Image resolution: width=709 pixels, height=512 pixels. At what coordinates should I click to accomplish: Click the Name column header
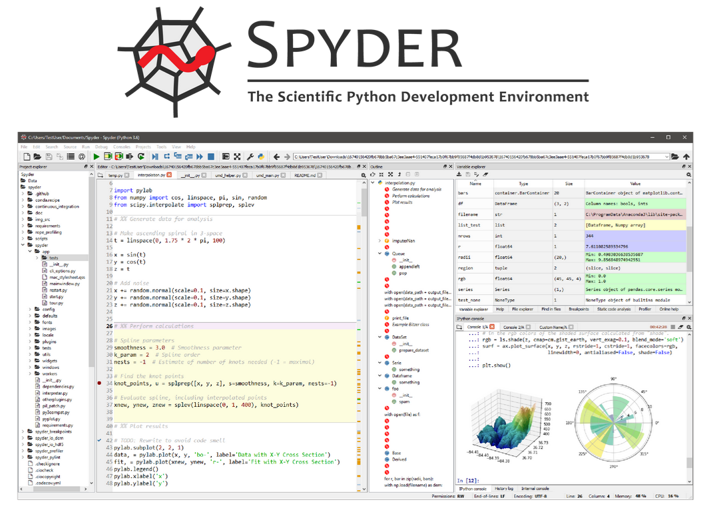[475, 184]
